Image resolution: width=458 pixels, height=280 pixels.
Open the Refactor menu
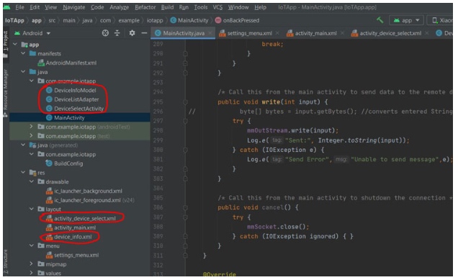(x=145, y=7)
